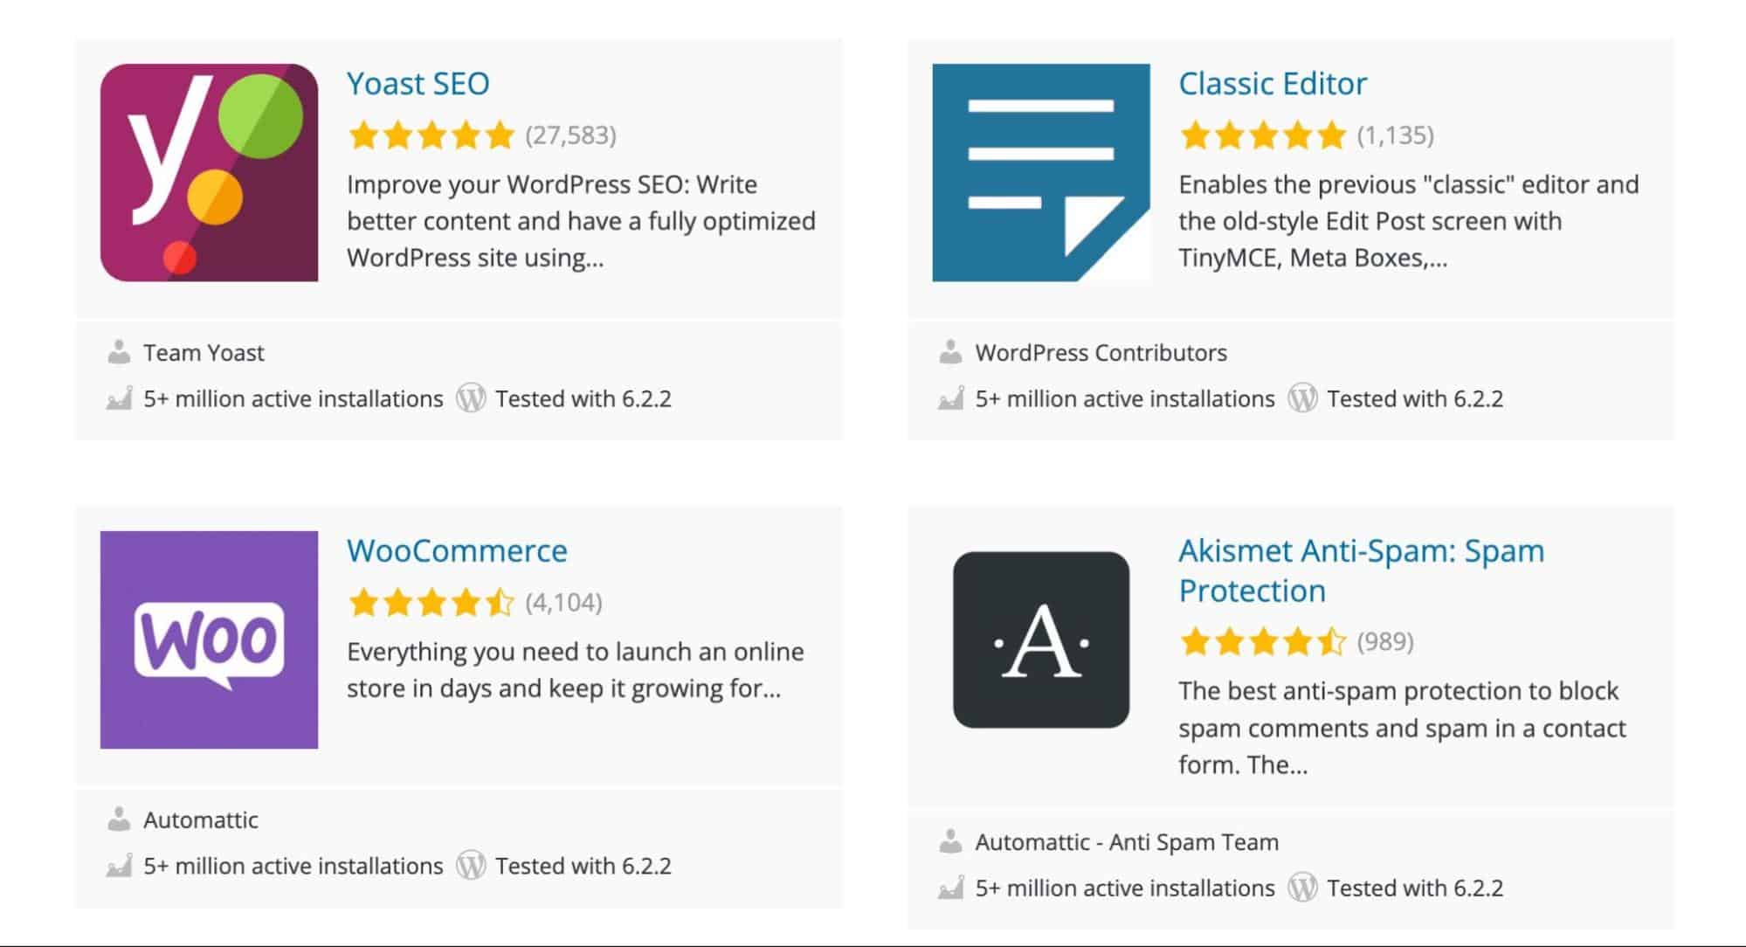Click the Yoast SEO five-star rating
The height and width of the screenshot is (947, 1746).
click(x=431, y=135)
